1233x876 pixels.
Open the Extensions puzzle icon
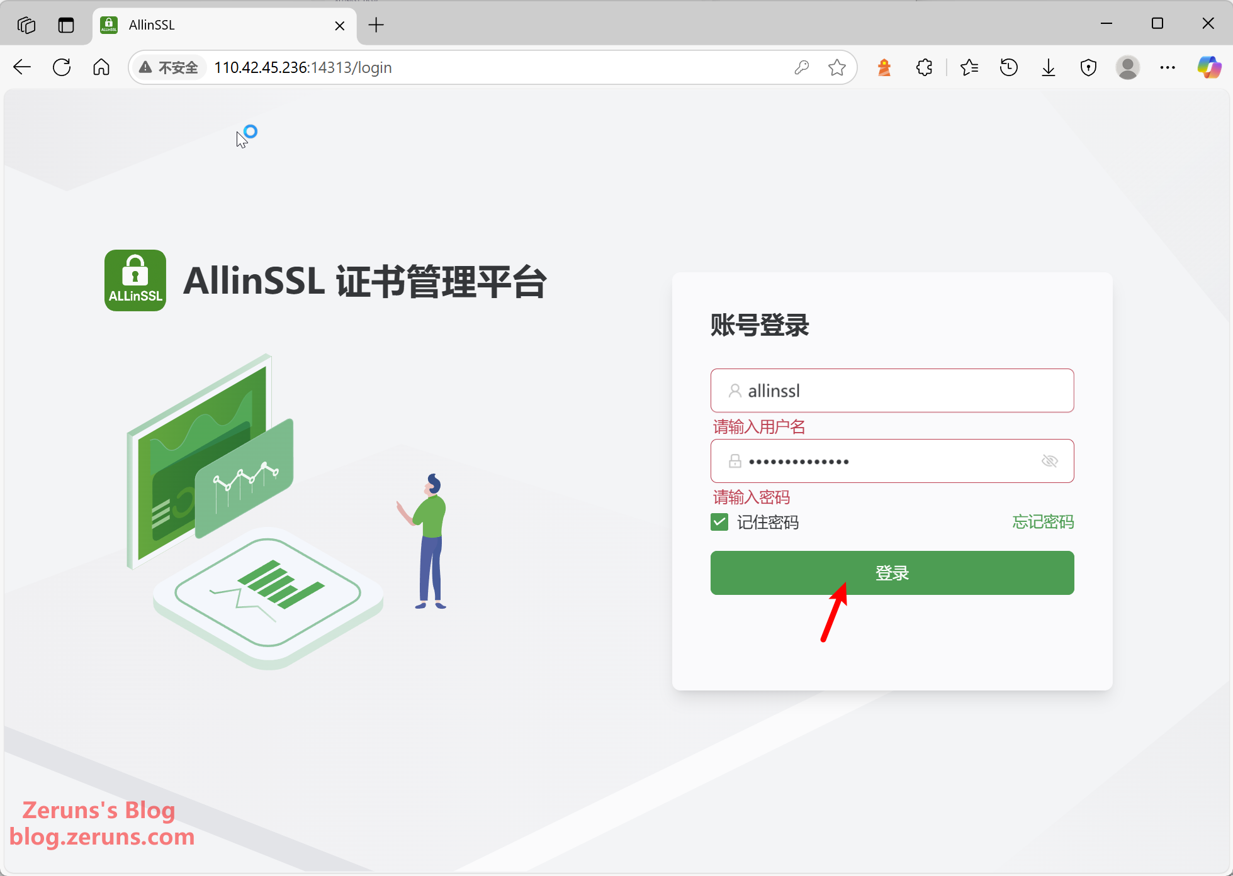click(x=924, y=67)
